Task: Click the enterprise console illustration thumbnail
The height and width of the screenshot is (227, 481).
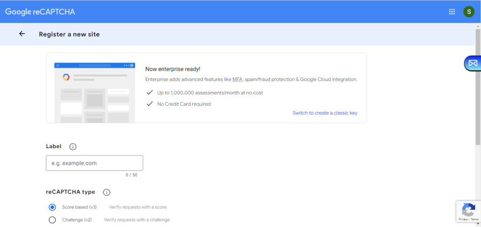Action: pyautogui.click(x=95, y=93)
